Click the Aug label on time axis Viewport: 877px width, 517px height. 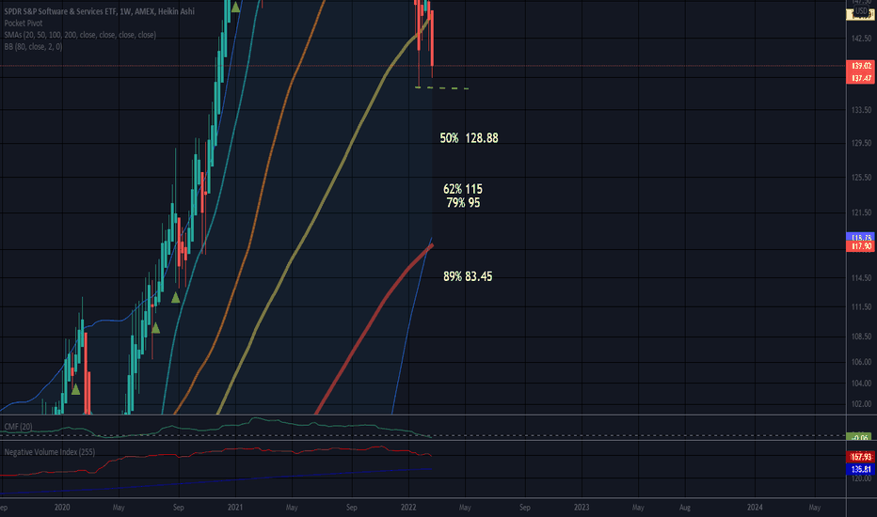pyautogui.click(x=685, y=508)
